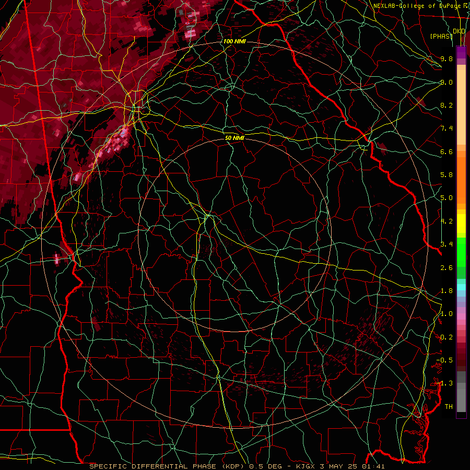This screenshot has height=470, width=470.
Task: Select the -0.5 value on the scale
Action: (x=444, y=360)
